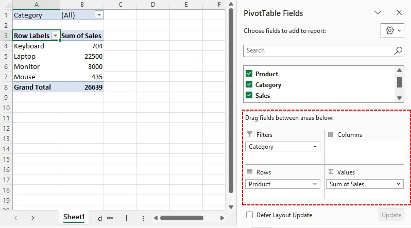Image resolution: width=411 pixels, height=228 pixels.
Task: Select the Mouse row label cell
Action: point(36,77)
